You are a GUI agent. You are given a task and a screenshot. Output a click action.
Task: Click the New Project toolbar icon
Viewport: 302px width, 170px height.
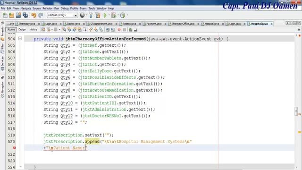point(11,15)
